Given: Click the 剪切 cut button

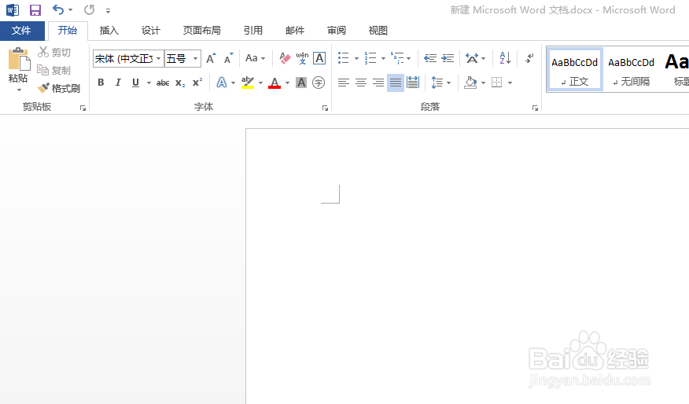Looking at the screenshot, I should (54, 52).
